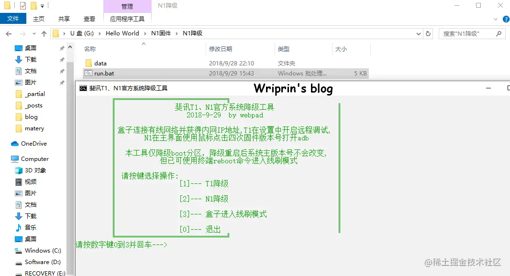Open pinned 图片 in quick access
Screen dimensions: 510x276
pos(31,83)
